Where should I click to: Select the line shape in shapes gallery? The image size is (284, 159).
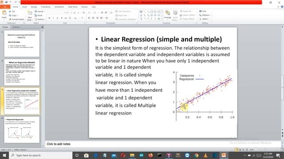coord(145,12)
